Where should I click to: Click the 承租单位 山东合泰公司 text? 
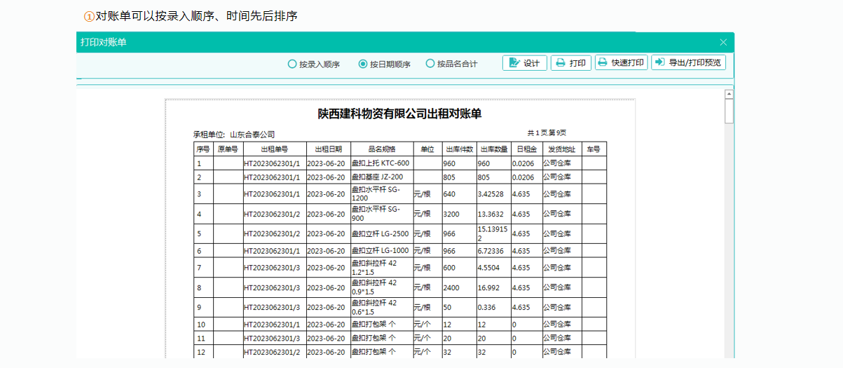[234, 134]
